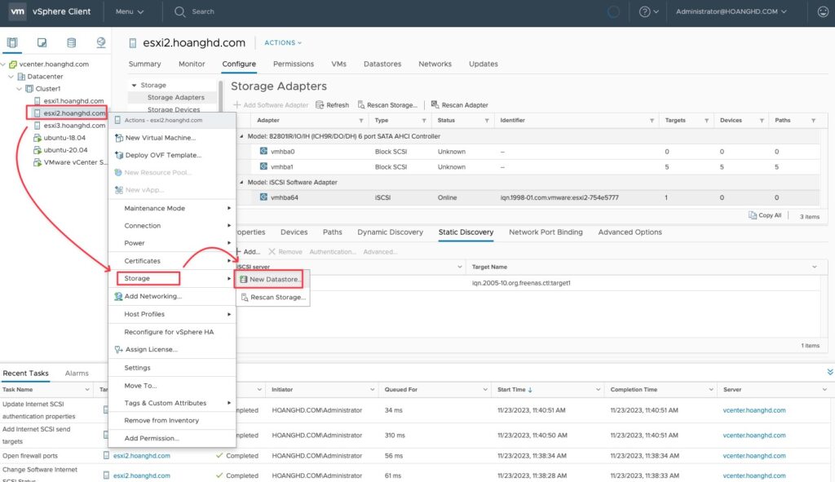Open Administrator@HOANGHD.COM user dropdown
This screenshot has height=482, width=835.
pyautogui.click(x=731, y=11)
